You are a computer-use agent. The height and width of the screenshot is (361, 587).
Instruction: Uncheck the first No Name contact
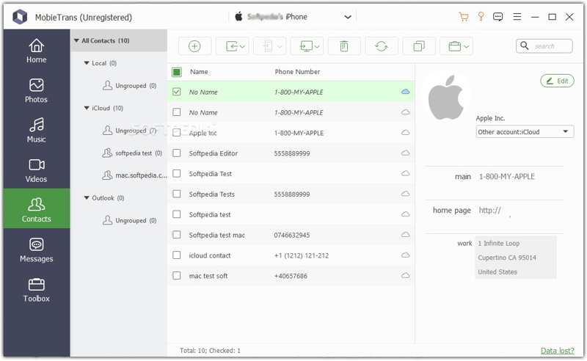[177, 92]
